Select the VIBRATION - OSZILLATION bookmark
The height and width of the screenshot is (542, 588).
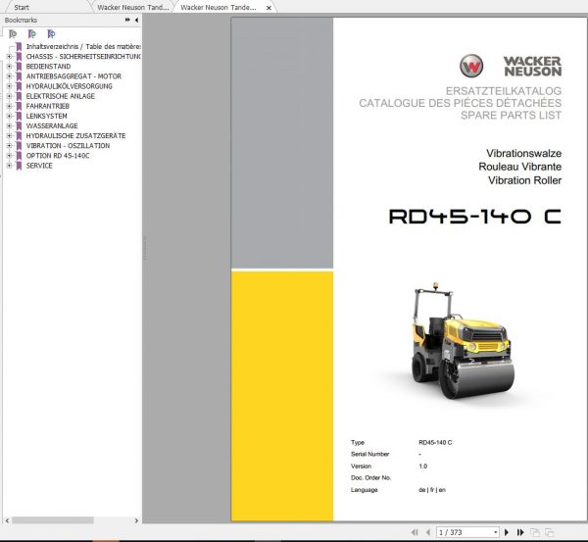(68, 146)
